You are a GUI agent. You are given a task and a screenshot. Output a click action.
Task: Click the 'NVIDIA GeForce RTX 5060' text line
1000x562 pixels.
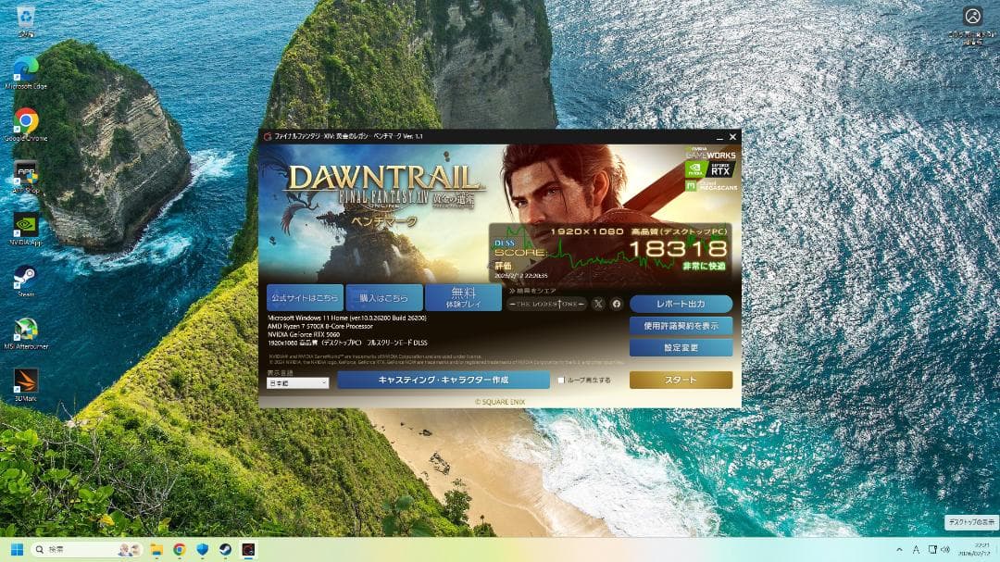(304, 334)
